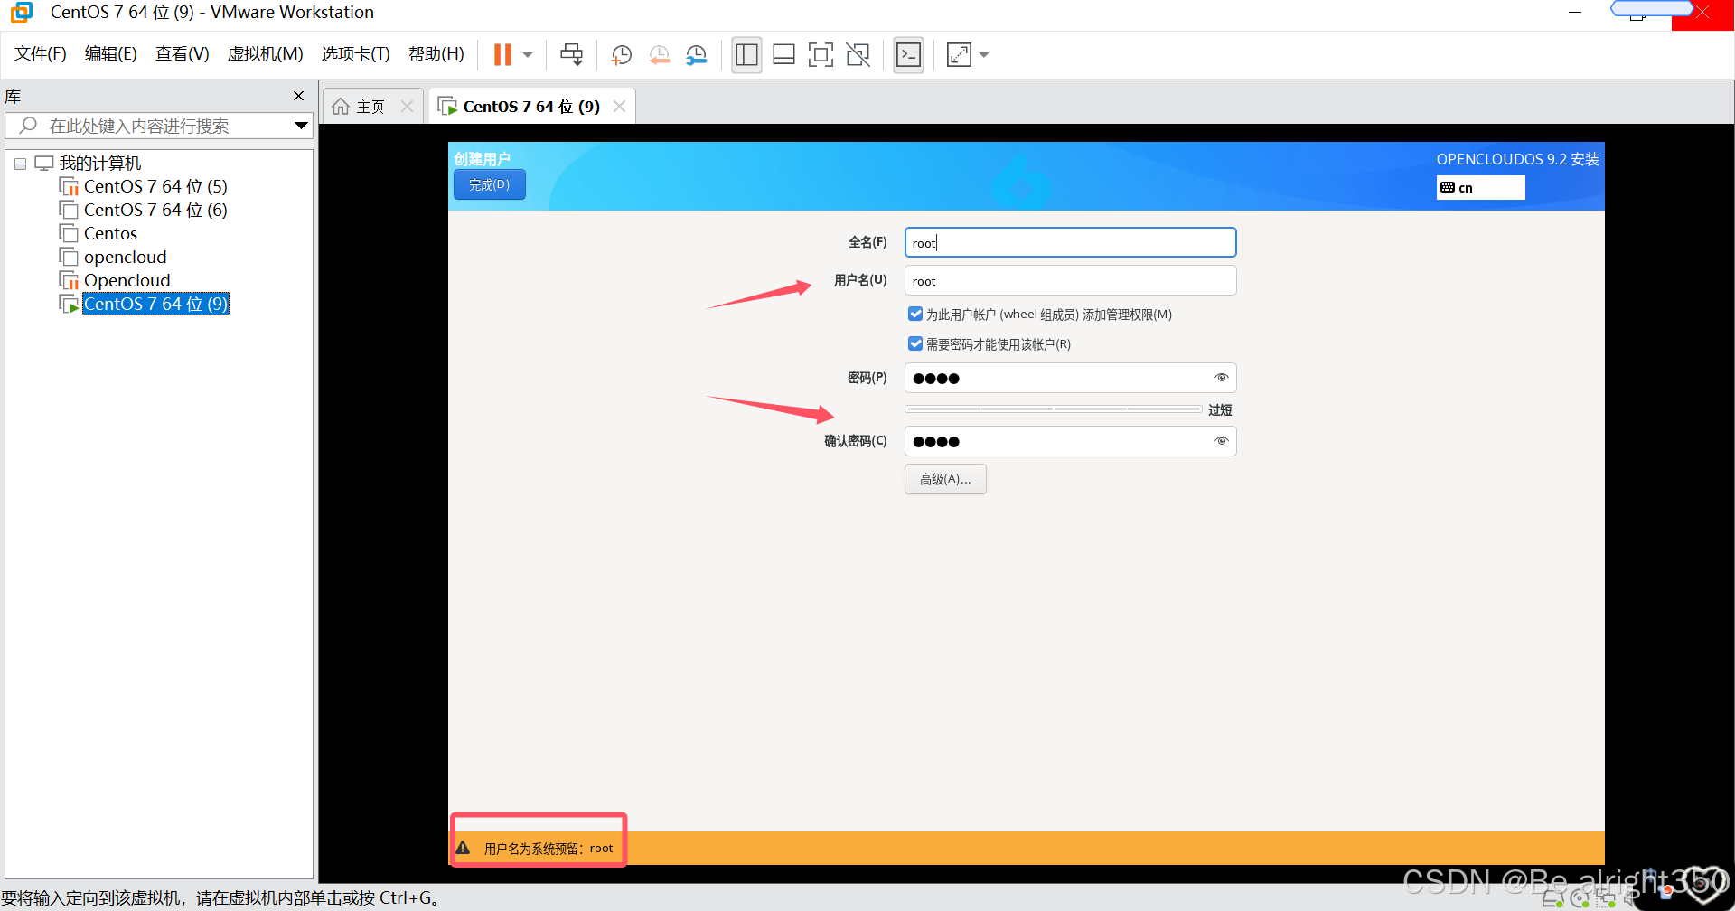This screenshot has width=1735, height=911.
Task: Enter full screen mode icon
Action: 821,55
